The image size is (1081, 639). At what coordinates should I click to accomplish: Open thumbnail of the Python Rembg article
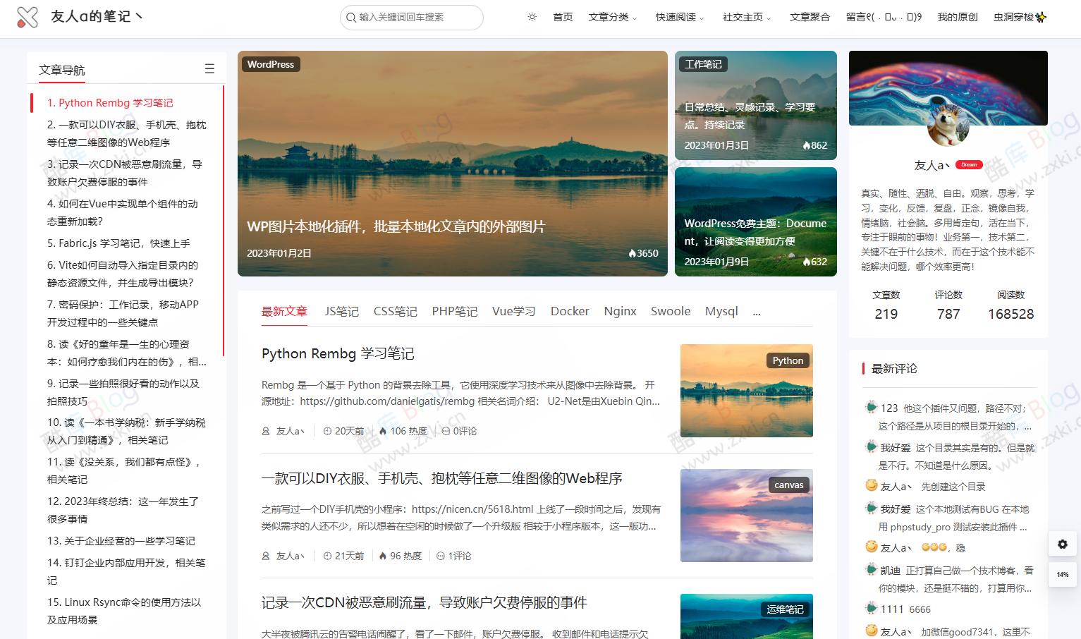point(747,391)
